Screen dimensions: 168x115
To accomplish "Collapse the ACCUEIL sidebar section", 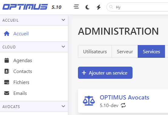I will click(63, 20).
